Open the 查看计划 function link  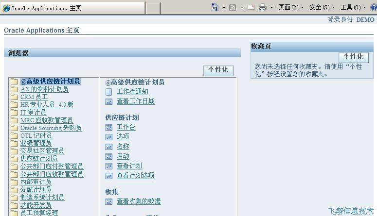(x=129, y=166)
